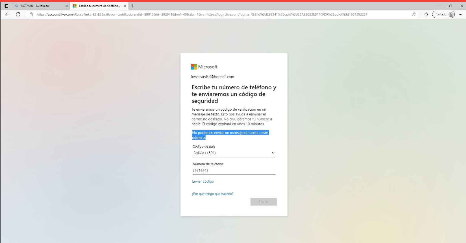Click the invvacarvisrl@hotmail.com email text
This screenshot has height=243, width=466.
point(213,77)
